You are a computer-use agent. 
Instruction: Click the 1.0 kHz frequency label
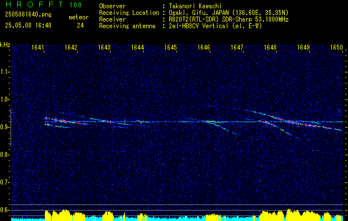[x=4, y=99]
